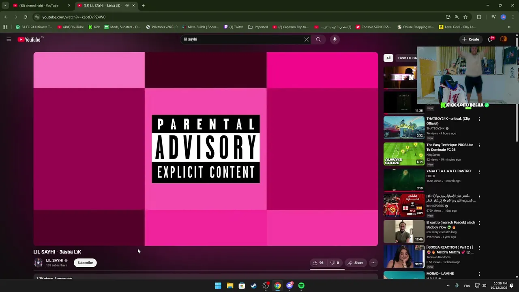This screenshot has width=519, height=292.
Task: Open options for THATBOY24K critical video
Action: coord(479,119)
